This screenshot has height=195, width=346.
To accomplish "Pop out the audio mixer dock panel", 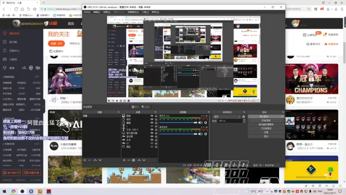I will click(x=209, y=112).
